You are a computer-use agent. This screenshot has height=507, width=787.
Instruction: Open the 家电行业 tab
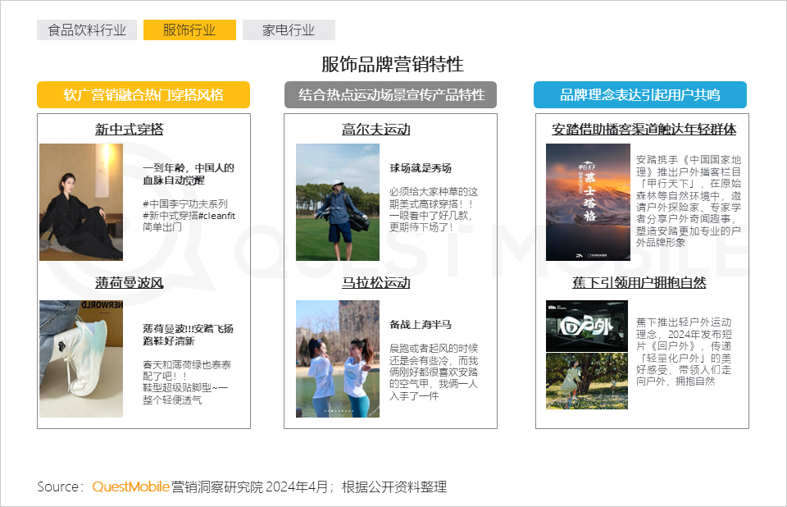(x=289, y=30)
